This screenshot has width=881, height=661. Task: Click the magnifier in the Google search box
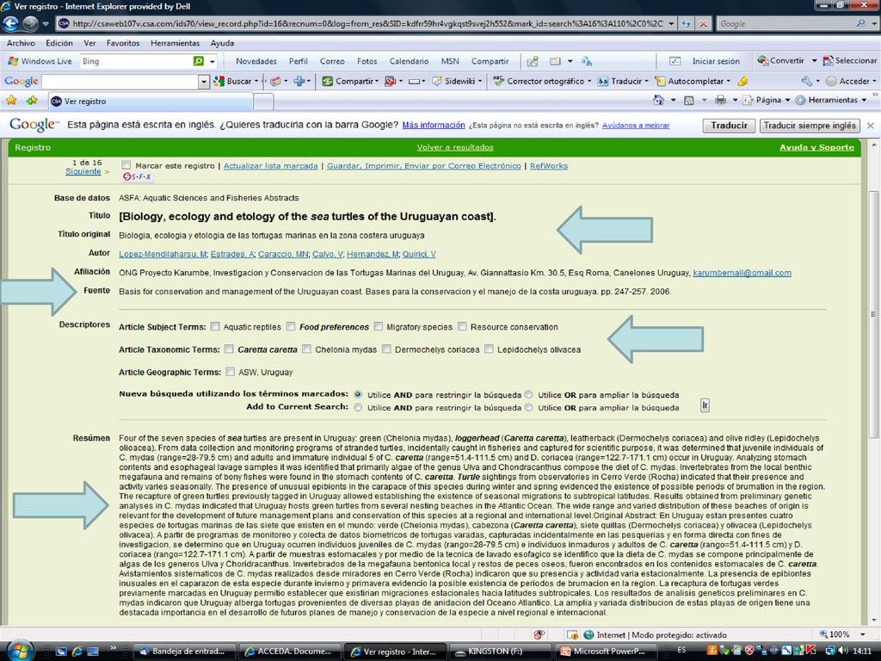pyautogui.click(x=860, y=23)
